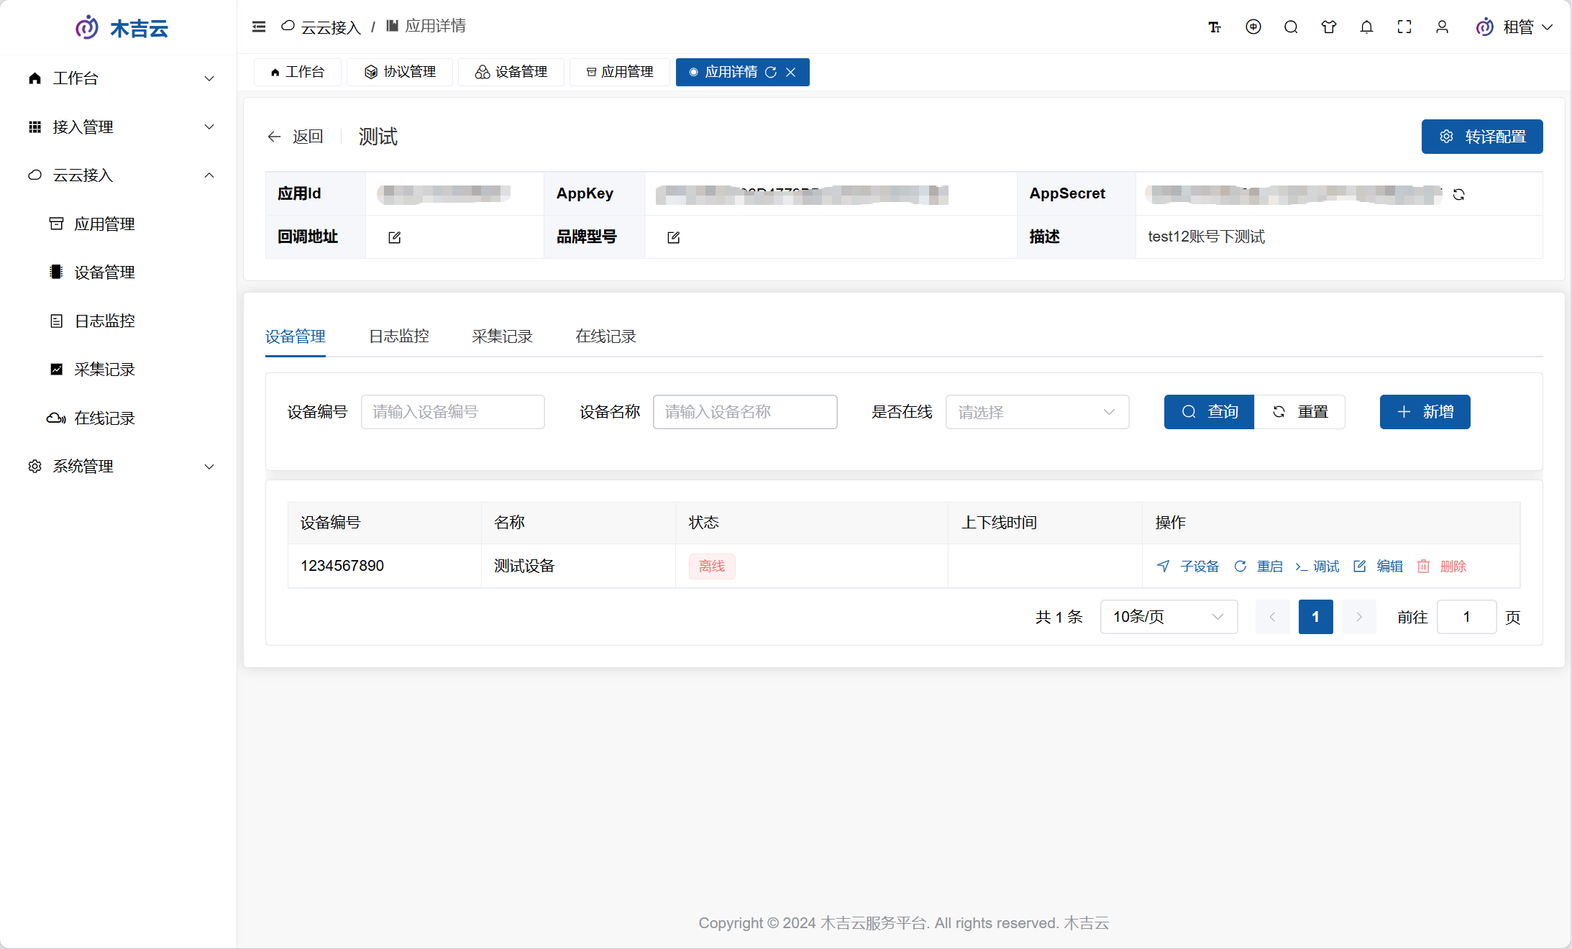Viewport: 1572px width, 949px height.
Task: Focus the 设备编号 input field
Action: [x=453, y=412]
